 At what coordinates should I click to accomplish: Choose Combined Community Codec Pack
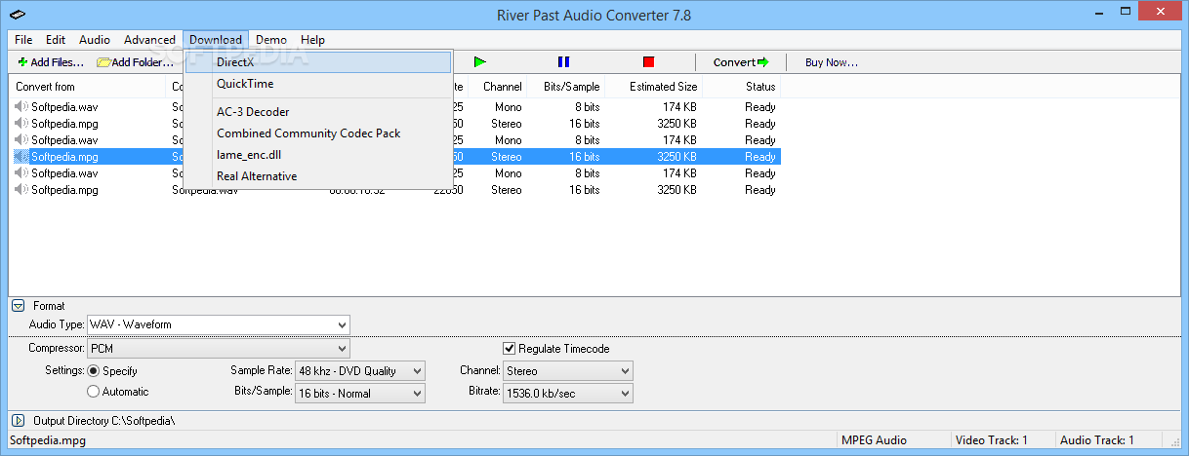click(318, 133)
